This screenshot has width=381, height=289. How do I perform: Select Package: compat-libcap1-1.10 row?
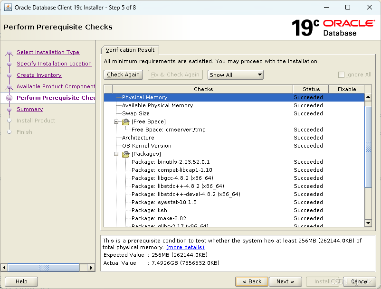pos(234,170)
